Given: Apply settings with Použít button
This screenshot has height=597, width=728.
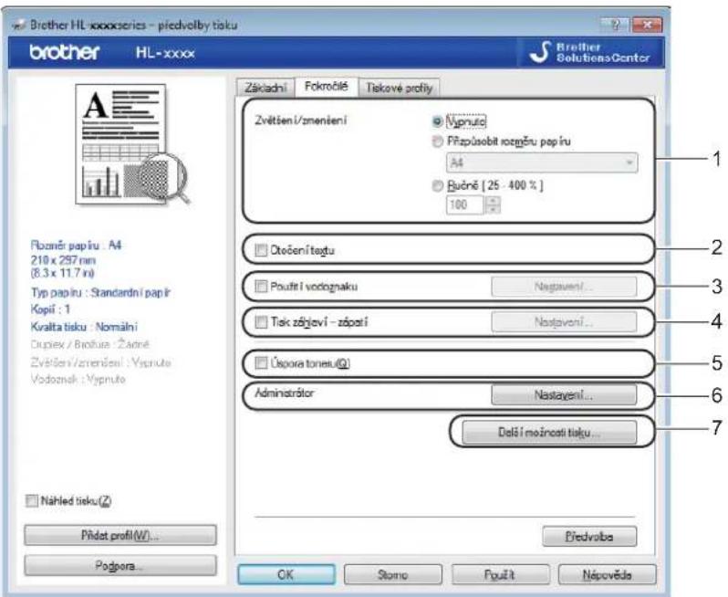Looking at the screenshot, I should pyautogui.click(x=500, y=575).
